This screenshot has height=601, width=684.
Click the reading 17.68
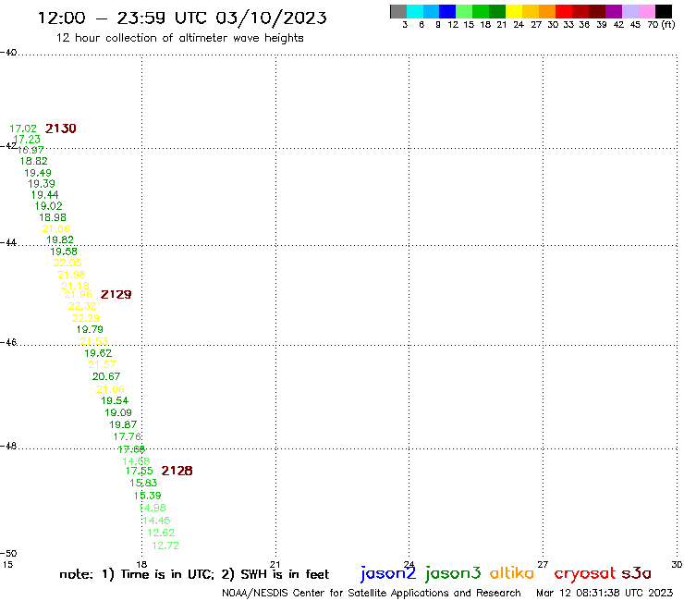131,449
